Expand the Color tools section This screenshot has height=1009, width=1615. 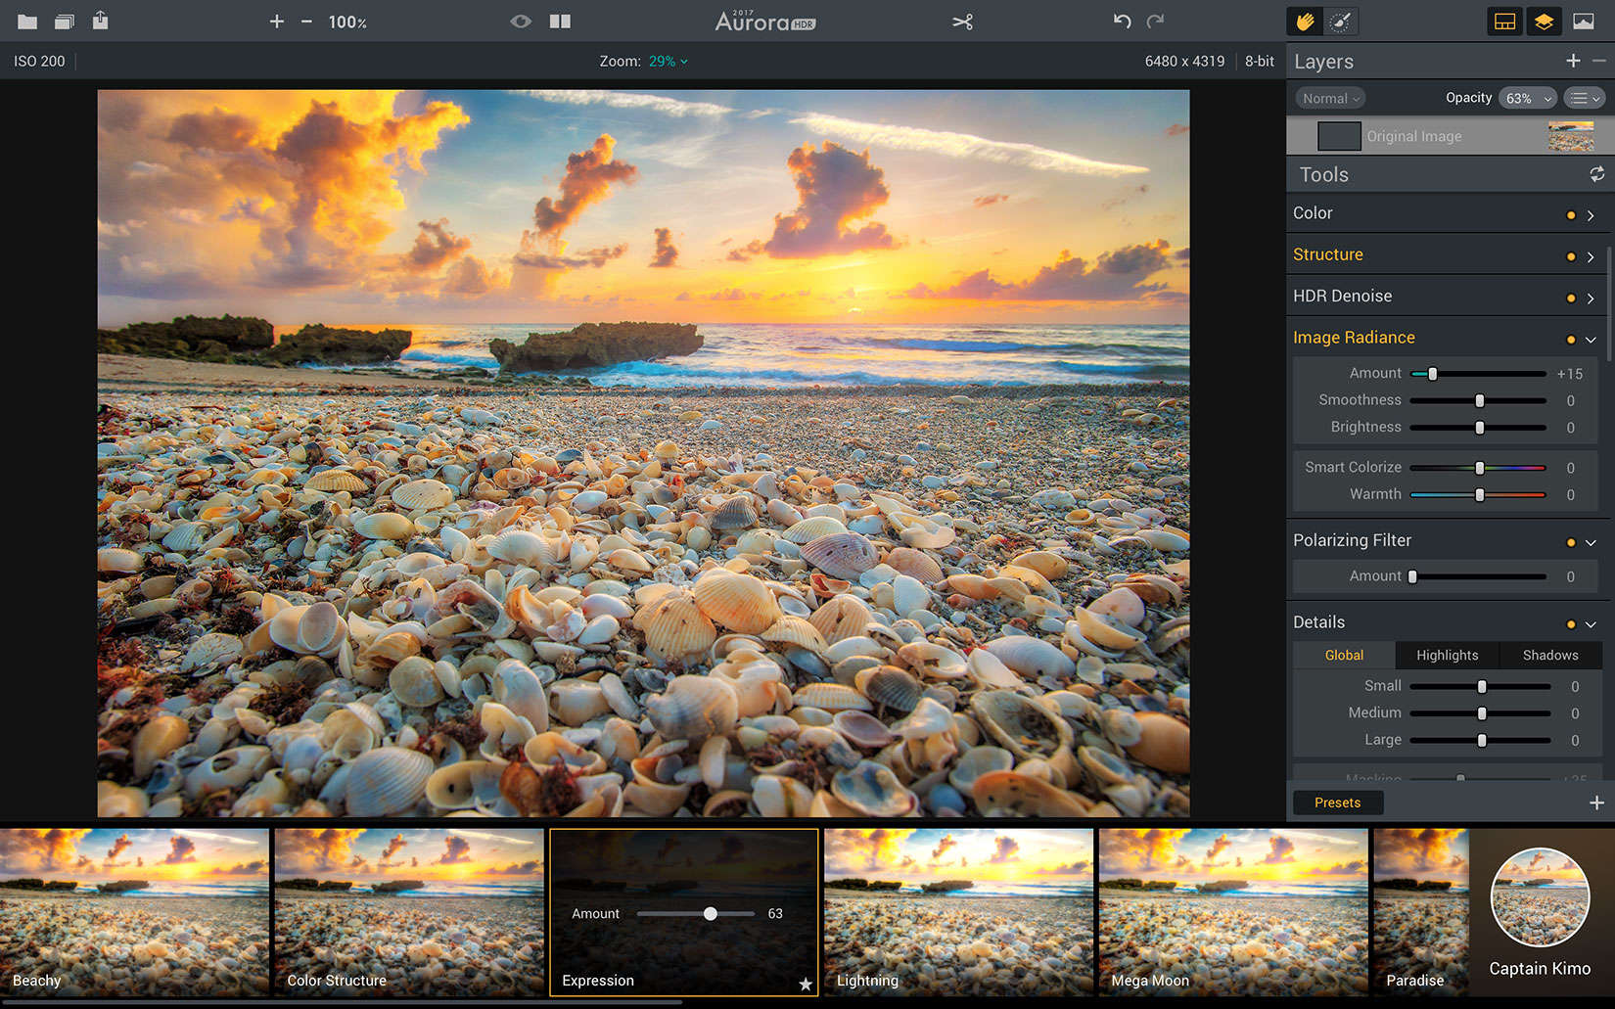click(x=1591, y=214)
